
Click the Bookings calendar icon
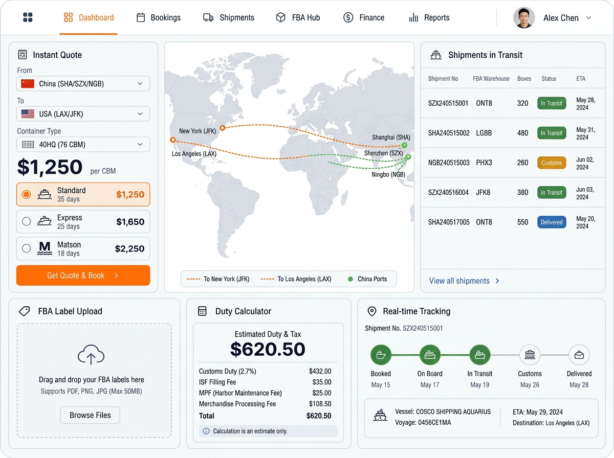pyautogui.click(x=141, y=17)
